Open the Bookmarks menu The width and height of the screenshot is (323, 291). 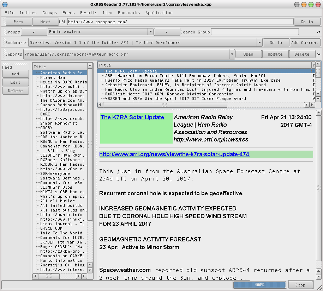(129, 13)
